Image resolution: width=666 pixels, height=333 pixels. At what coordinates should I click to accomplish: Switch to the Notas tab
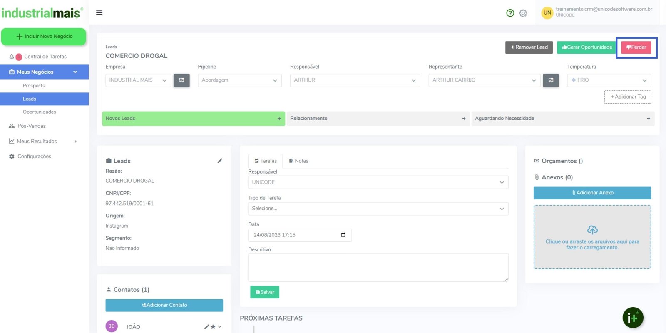[298, 161]
